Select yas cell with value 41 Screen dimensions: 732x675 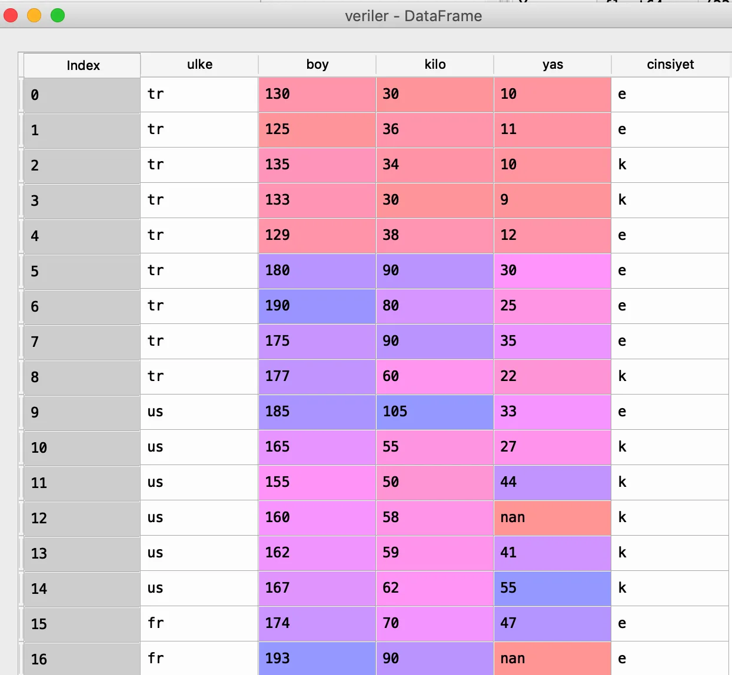(553, 553)
